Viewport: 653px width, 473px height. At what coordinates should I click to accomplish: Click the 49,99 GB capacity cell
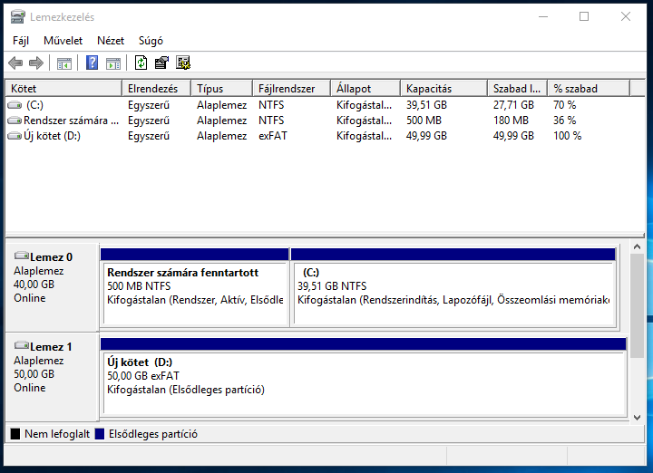[426, 136]
